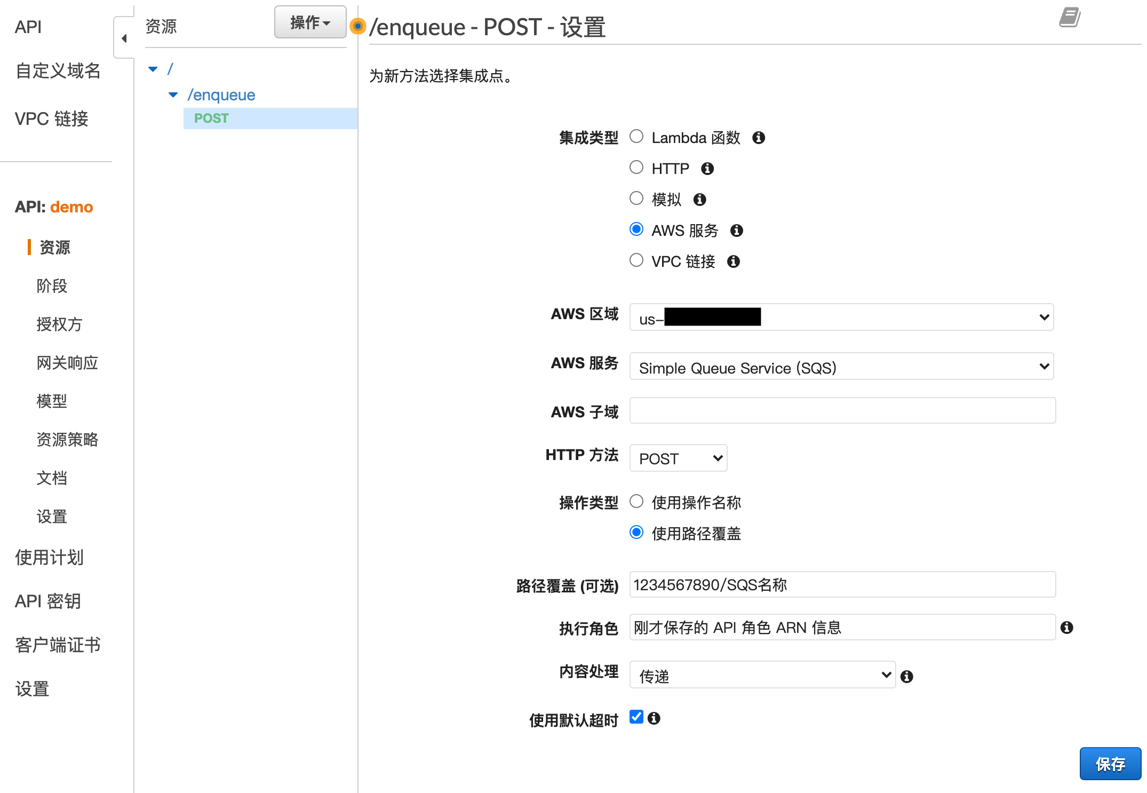Click info icon next to 内容处理 dropdown

[907, 677]
